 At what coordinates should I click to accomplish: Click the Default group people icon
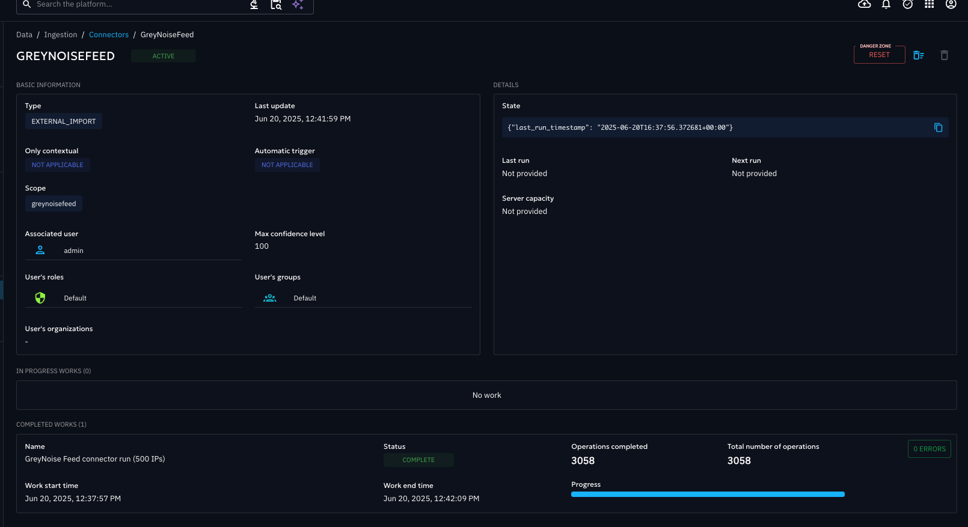pyautogui.click(x=270, y=297)
